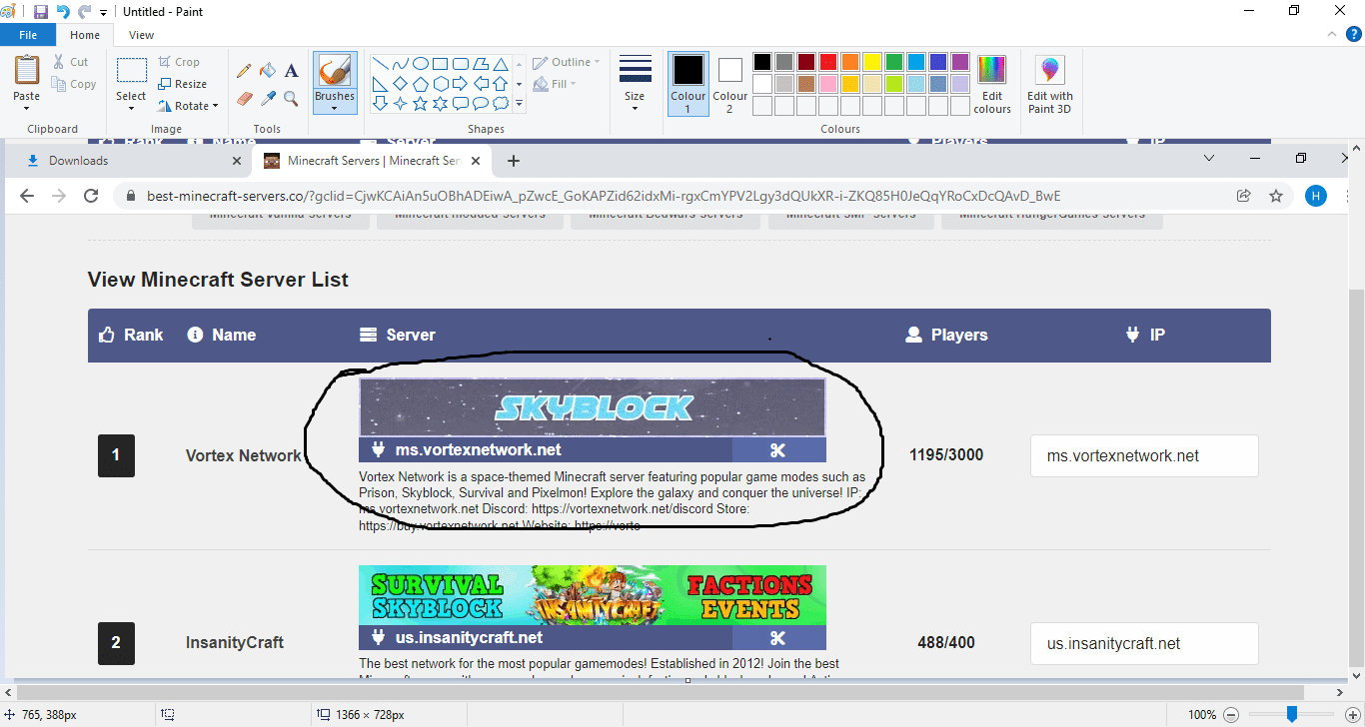1365x727 pixels.
Task: Open the File menu in Paint
Action: click(x=28, y=35)
